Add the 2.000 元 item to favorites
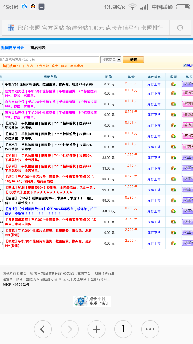The image size is (193, 344). pyautogui.click(x=173, y=84)
